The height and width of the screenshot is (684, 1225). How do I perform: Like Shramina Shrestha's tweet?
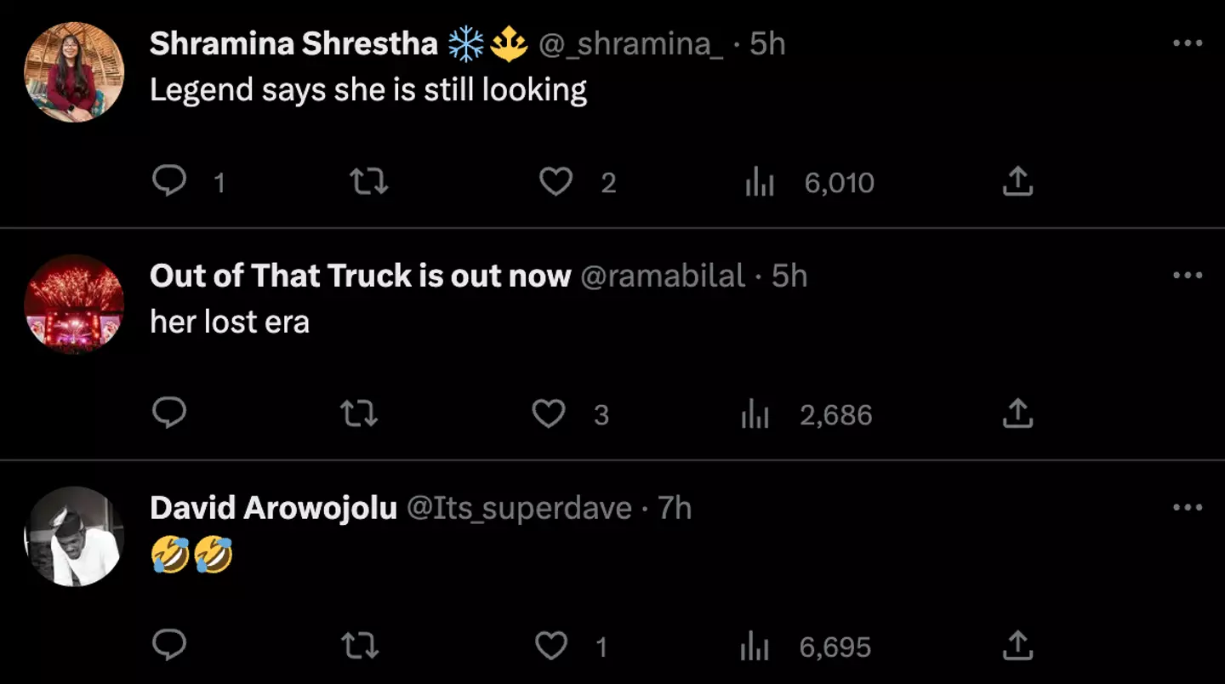click(x=556, y=181)
